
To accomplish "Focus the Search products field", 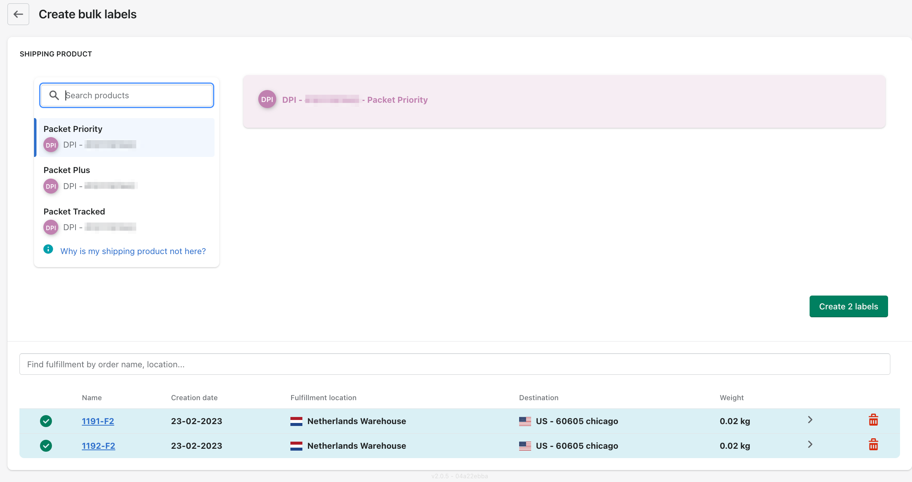I will [127, 95].
